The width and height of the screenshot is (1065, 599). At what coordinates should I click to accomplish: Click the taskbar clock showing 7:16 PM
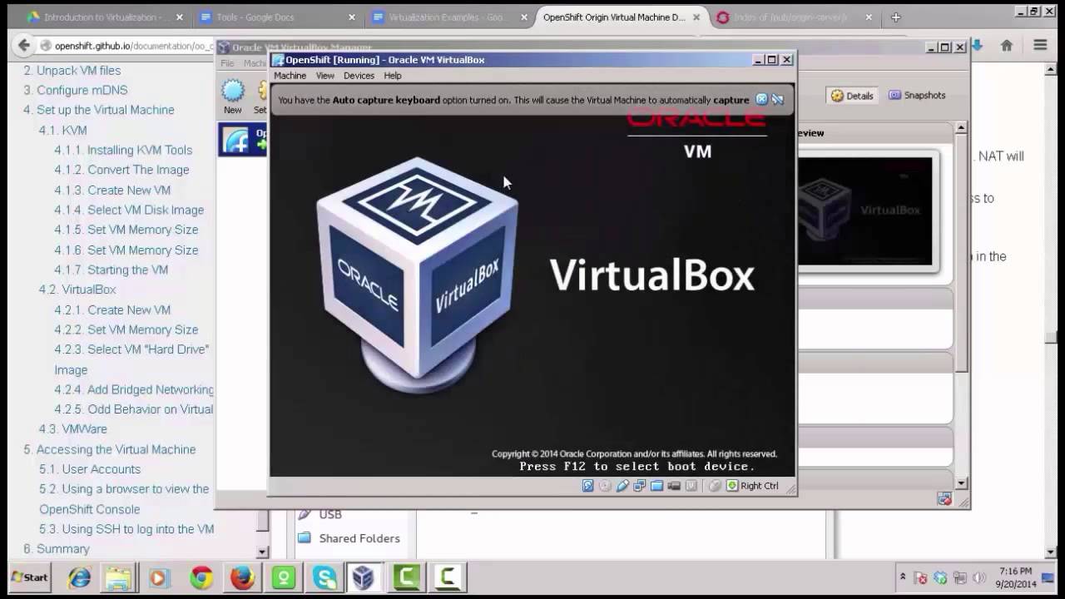(1015, 577)
